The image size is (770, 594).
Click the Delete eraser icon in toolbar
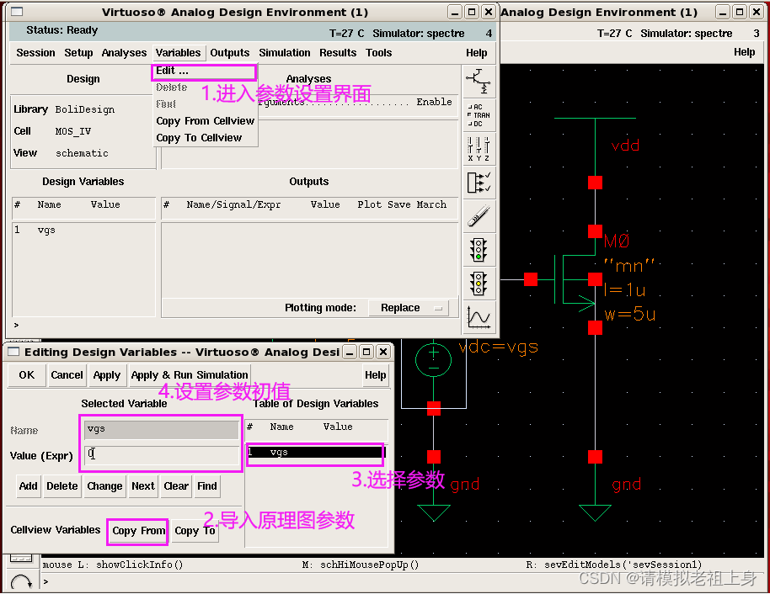click(x=479, y=216)
